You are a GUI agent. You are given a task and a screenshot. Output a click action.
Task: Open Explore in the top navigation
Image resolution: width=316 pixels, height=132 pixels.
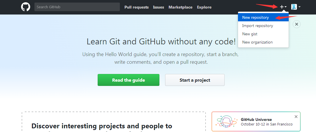click(204, 7)
